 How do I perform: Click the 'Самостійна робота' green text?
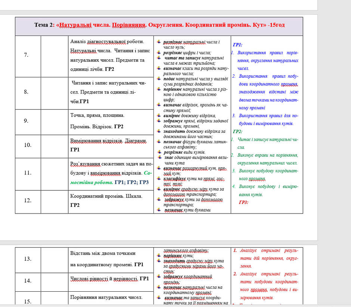pos(111,178)
